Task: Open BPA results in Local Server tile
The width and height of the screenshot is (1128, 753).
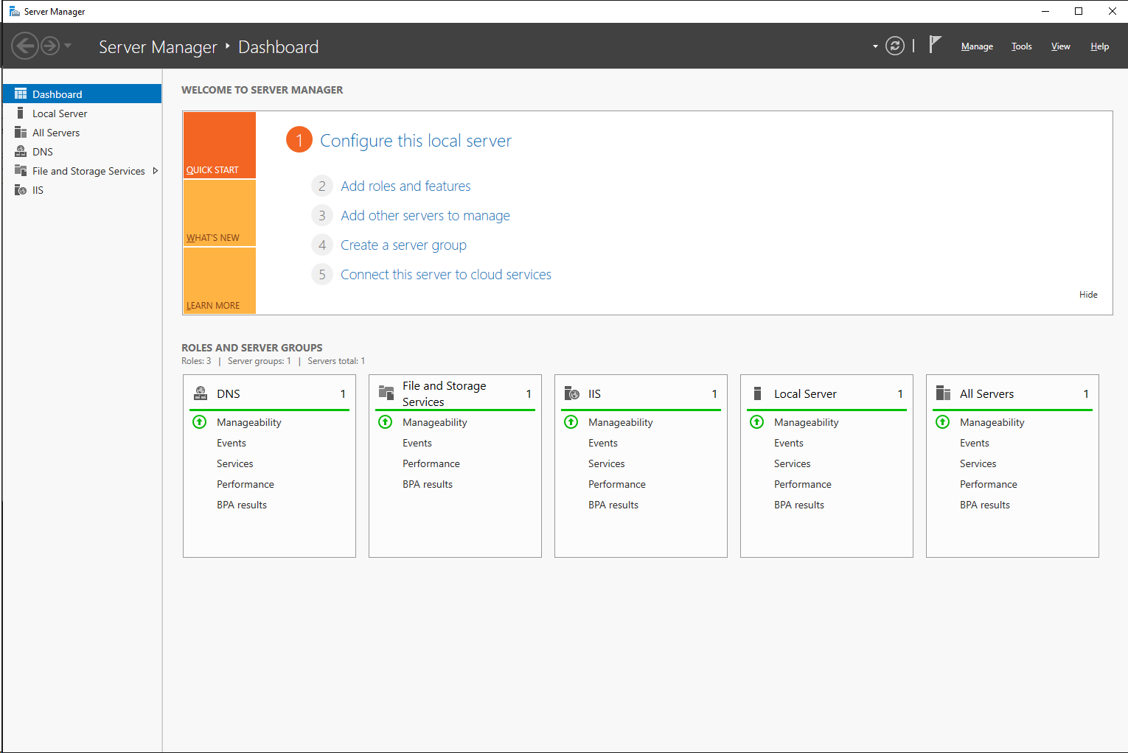Action: point(799,505)
